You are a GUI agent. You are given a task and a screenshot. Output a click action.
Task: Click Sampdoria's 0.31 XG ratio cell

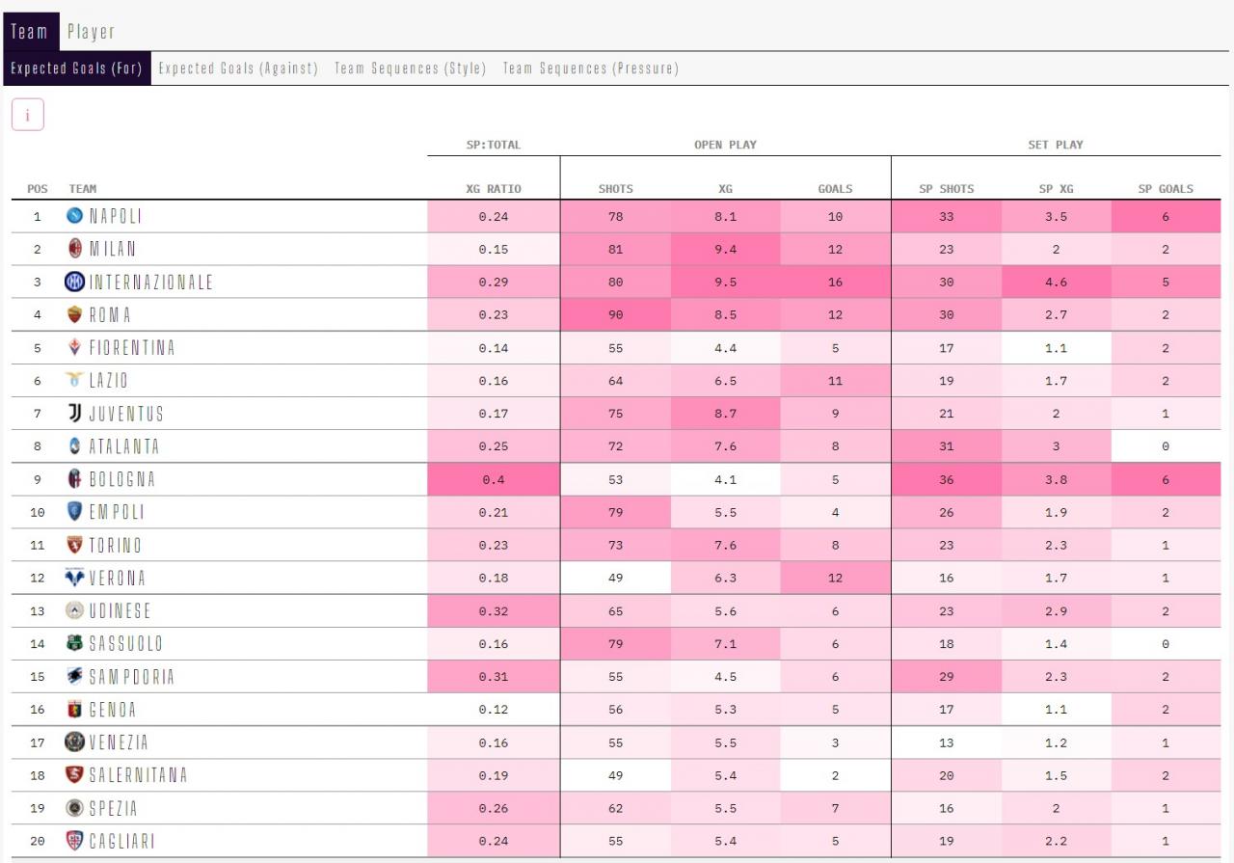494,676
